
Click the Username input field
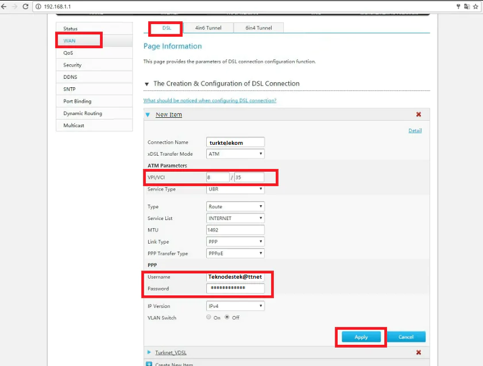click(235, 276)
